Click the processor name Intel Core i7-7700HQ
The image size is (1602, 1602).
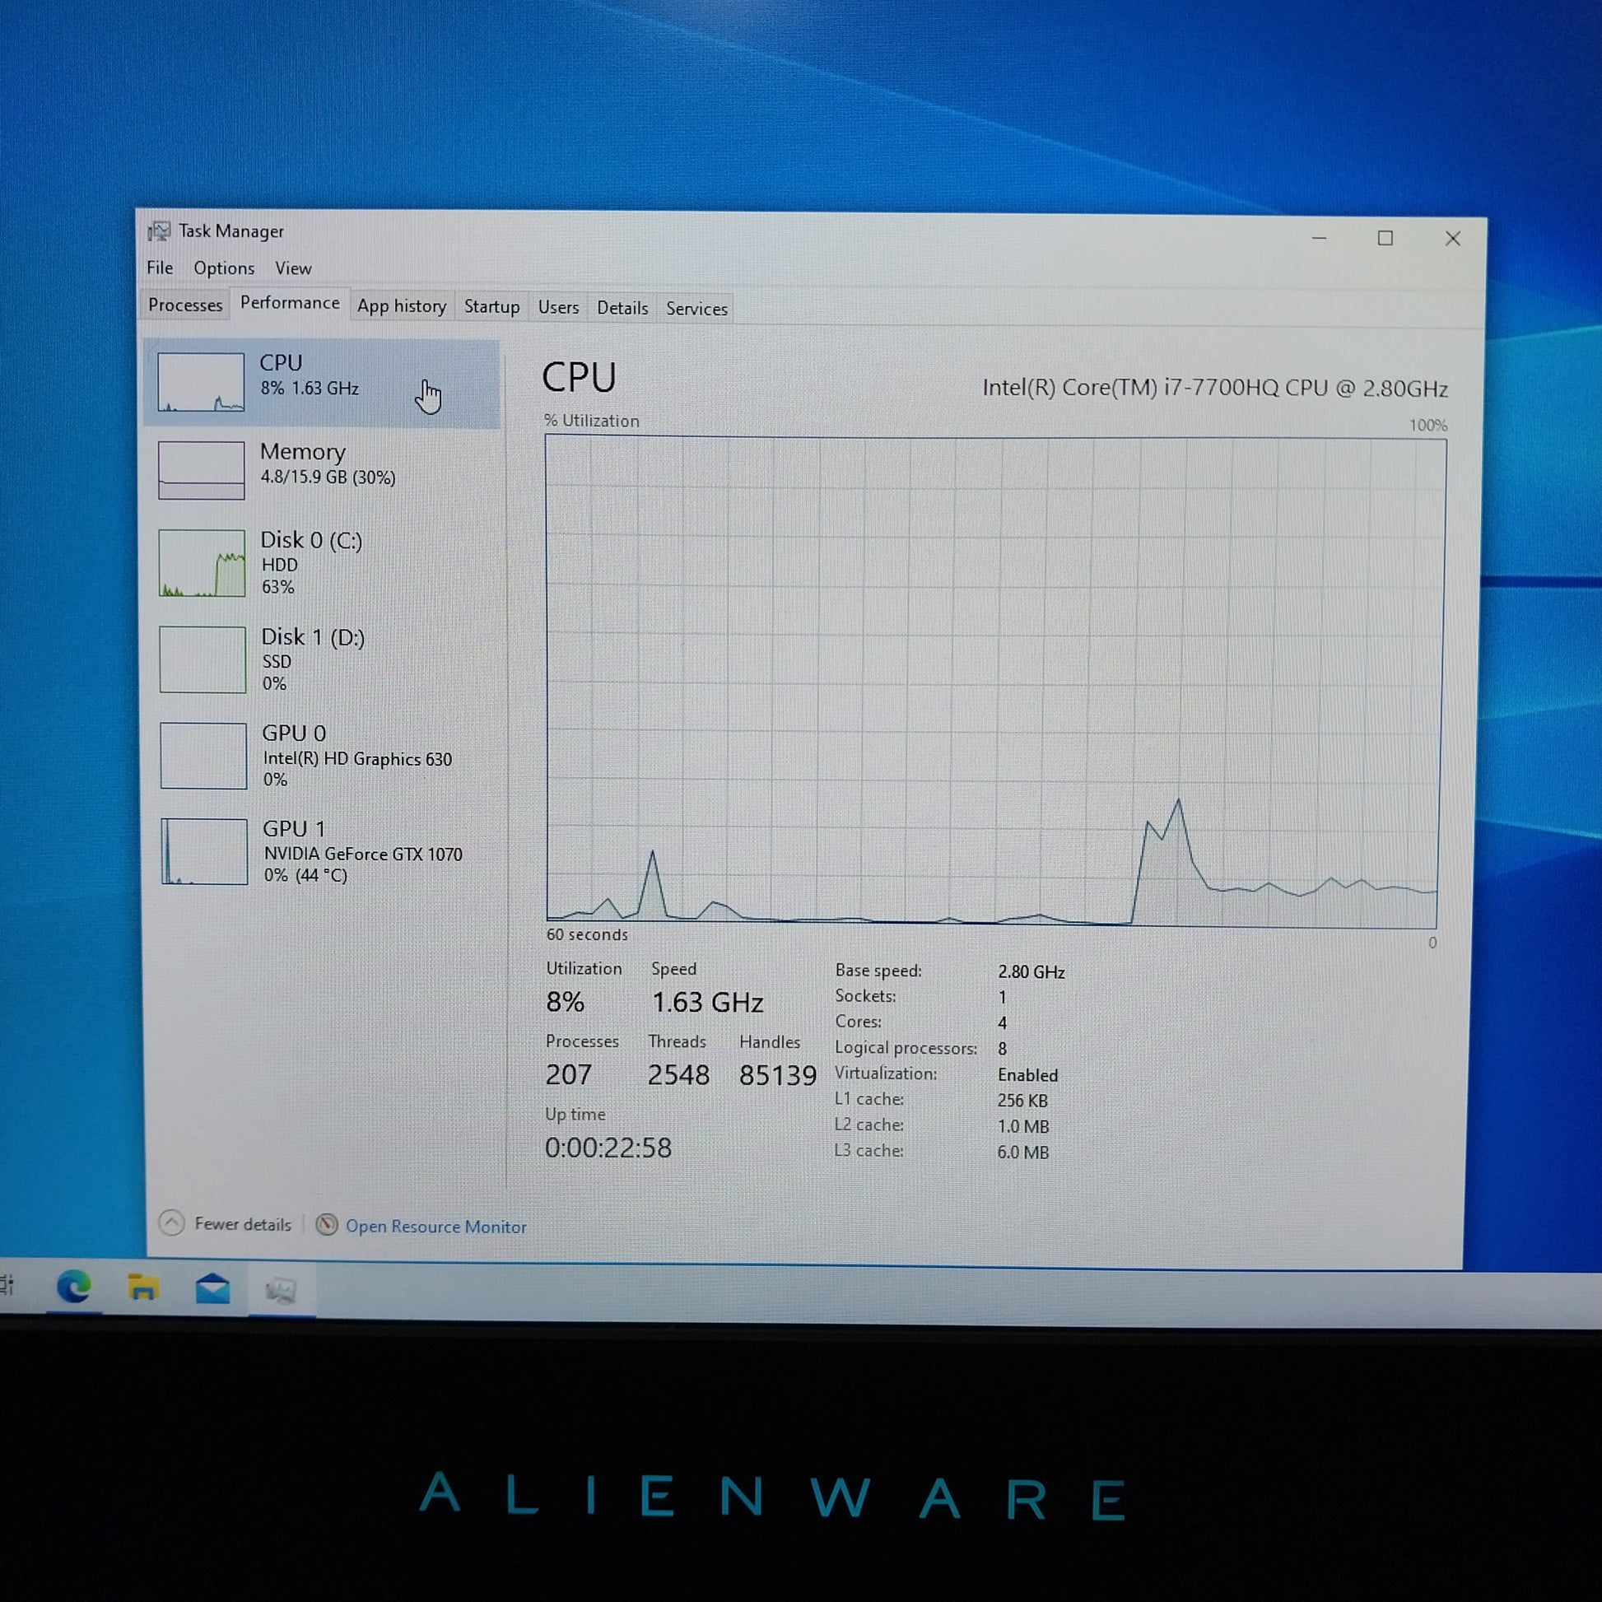click(1215, 388)
